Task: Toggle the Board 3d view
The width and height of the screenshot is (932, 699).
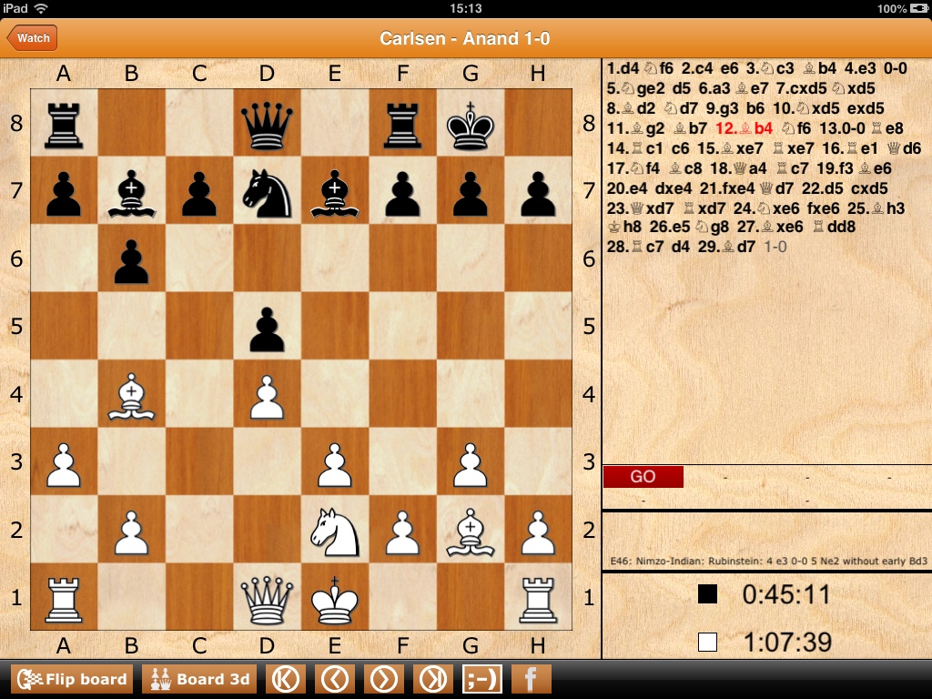Action: click(x=199, y=679)
